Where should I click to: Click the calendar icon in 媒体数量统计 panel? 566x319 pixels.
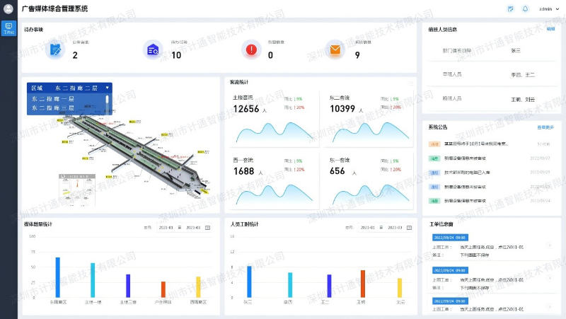pos(207,228)
